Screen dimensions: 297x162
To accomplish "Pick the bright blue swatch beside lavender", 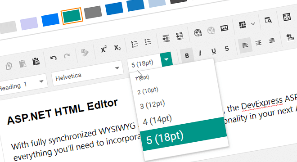I will click(x=50, y=20).
